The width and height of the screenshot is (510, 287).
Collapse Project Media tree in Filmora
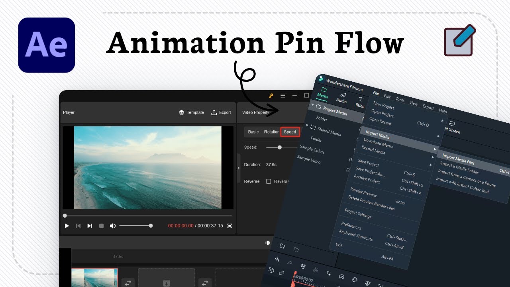(313, 105)
